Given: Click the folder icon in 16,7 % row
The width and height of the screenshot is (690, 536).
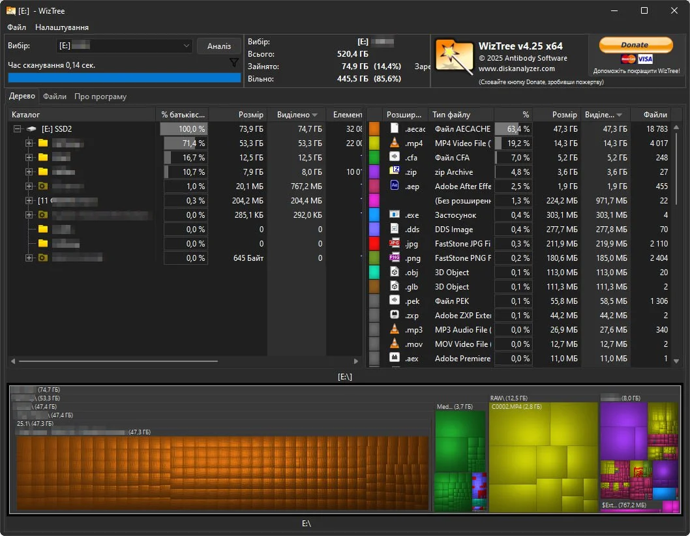Looking at the screenshot, I should point(42,157).
